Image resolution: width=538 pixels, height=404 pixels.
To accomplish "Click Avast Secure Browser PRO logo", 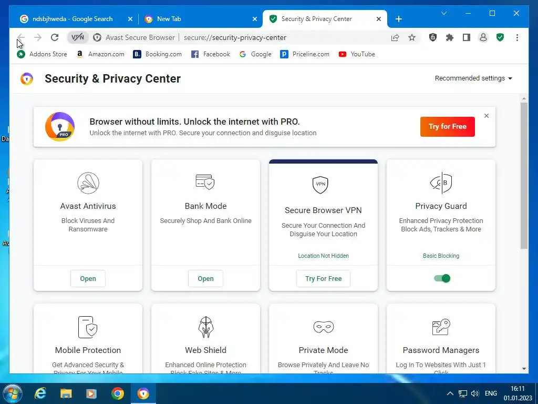I will (60, 127).
